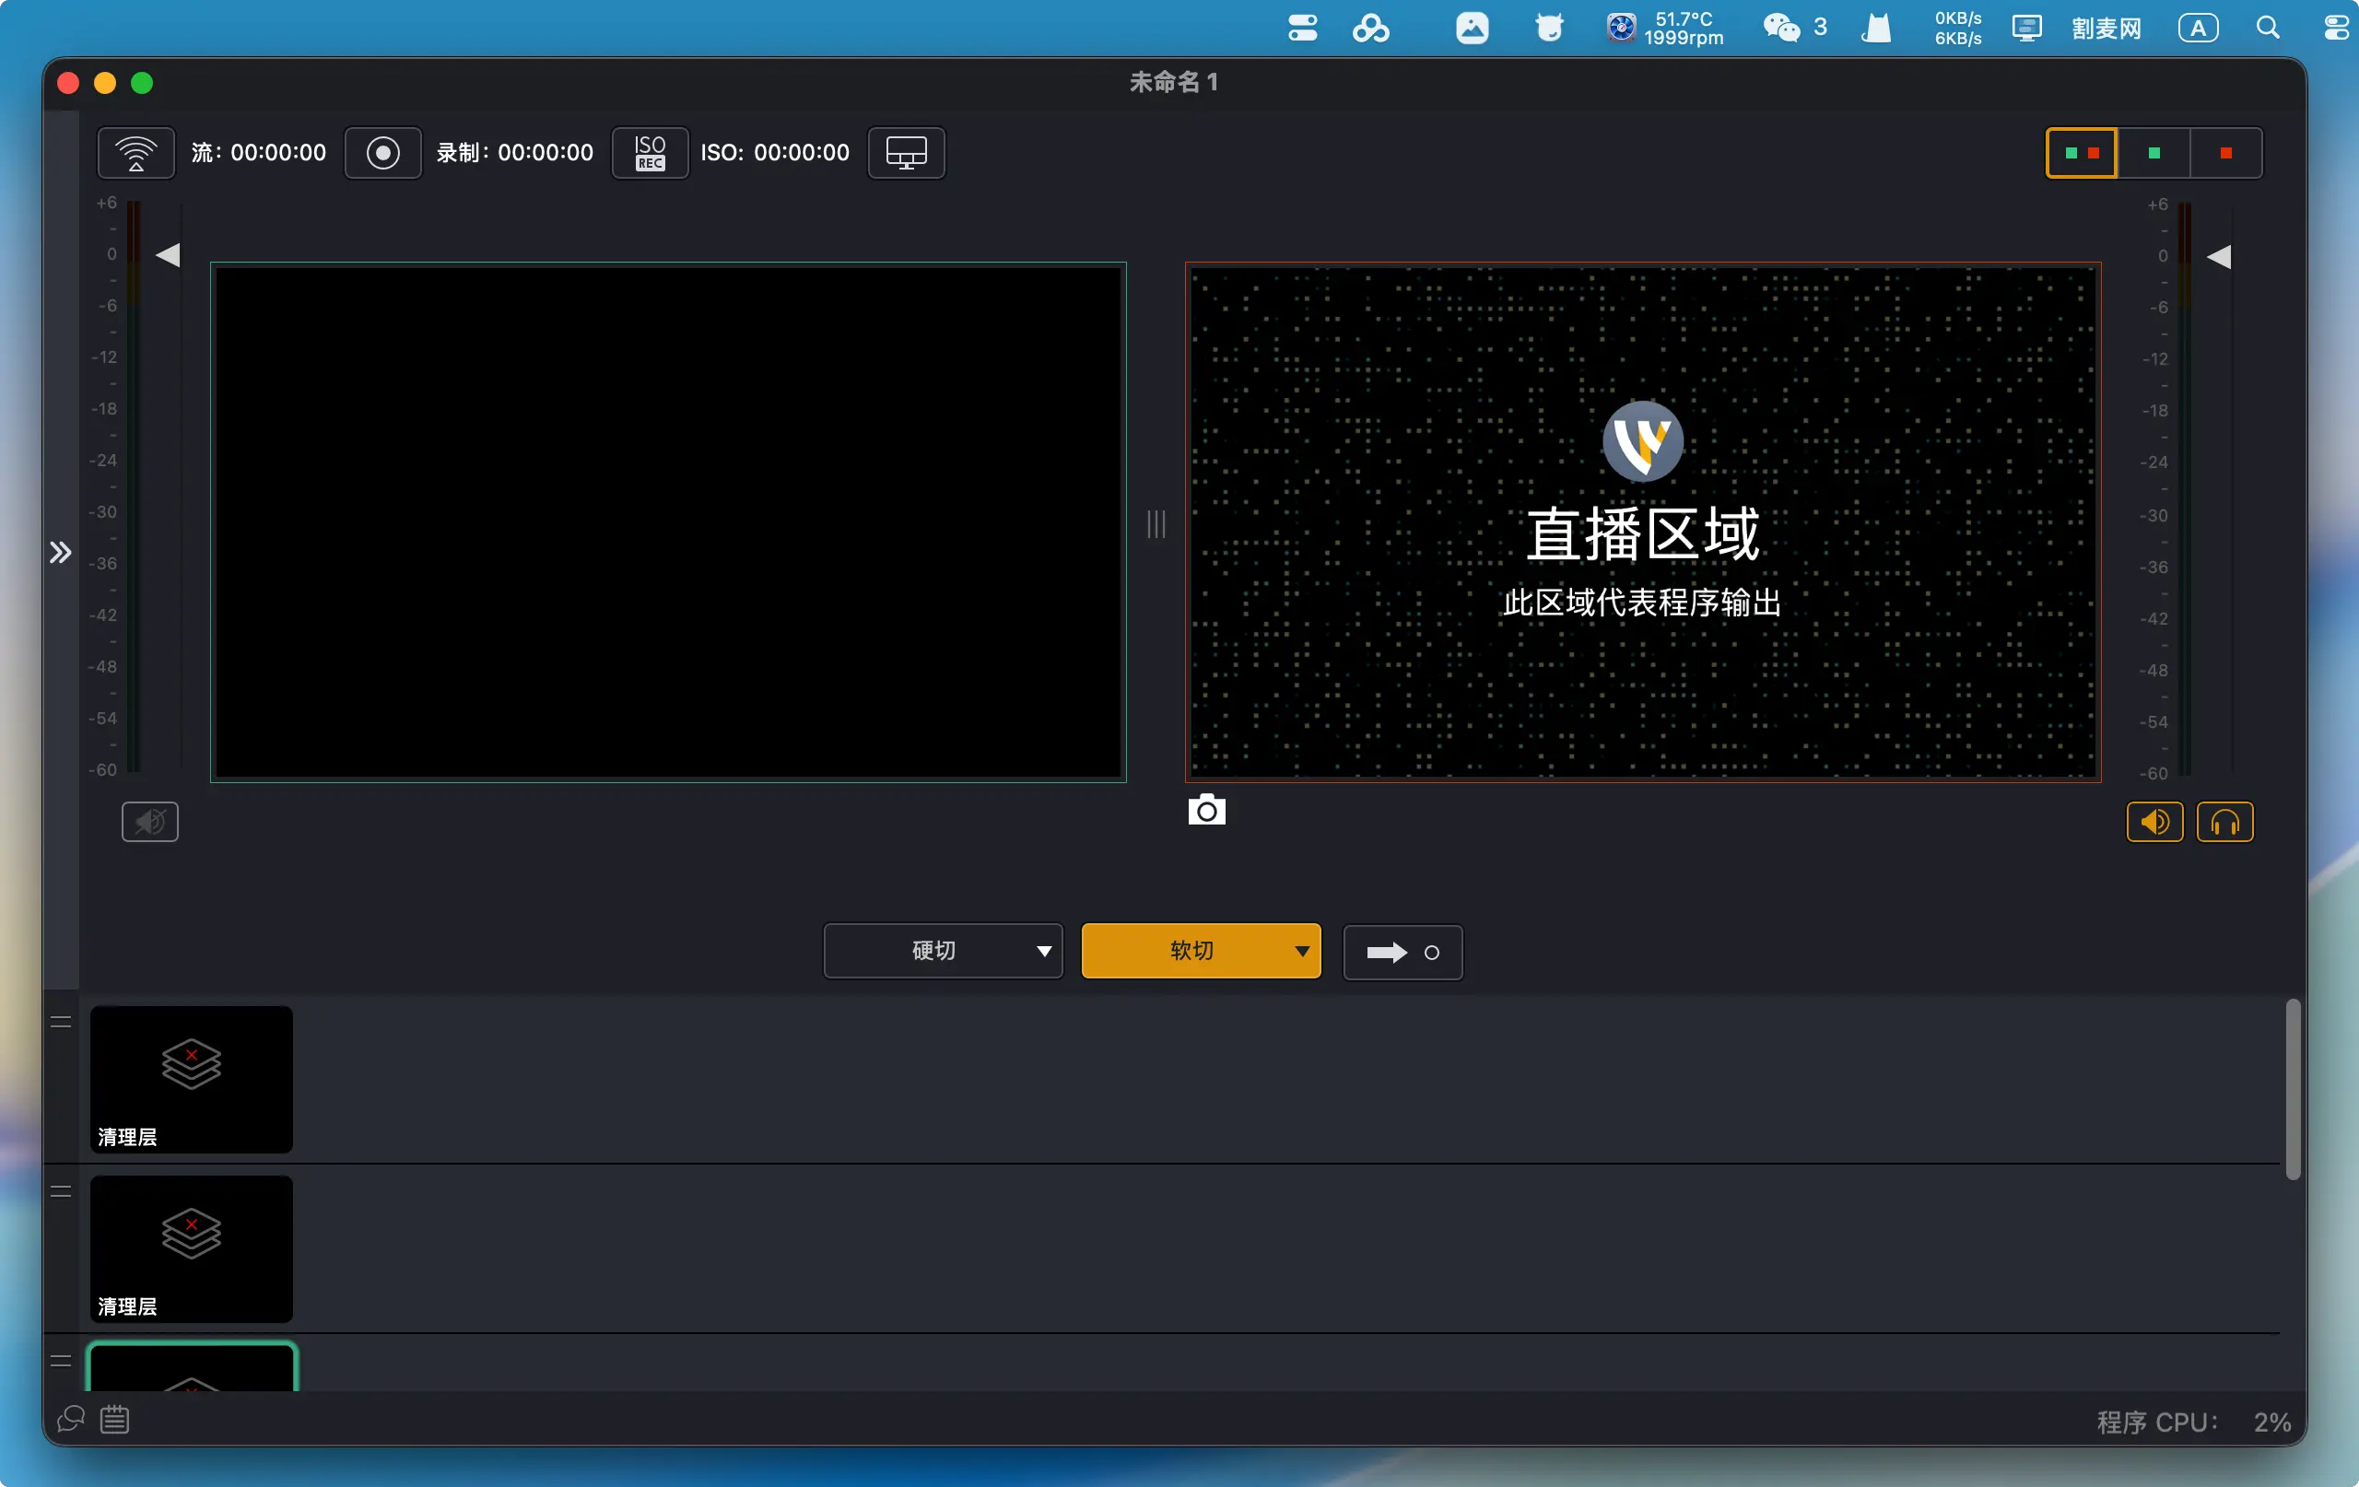The image size is (2359, 1487).
Task: Select the first 清理层 layer thumbnail
Action: [x=191, y=1078]
